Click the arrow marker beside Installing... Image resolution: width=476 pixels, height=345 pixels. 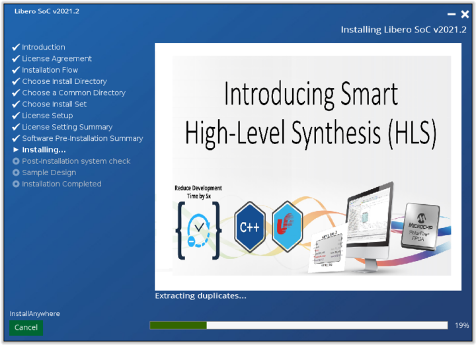pos(16,149)
